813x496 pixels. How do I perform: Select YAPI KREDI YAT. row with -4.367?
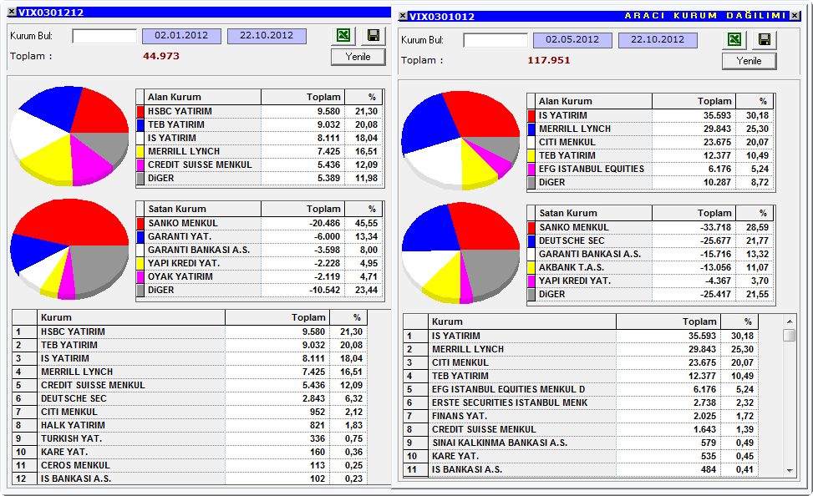[650, 281]
